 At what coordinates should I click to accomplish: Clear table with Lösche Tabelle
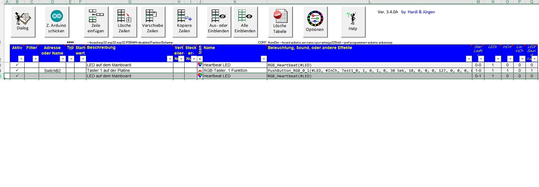280,22
